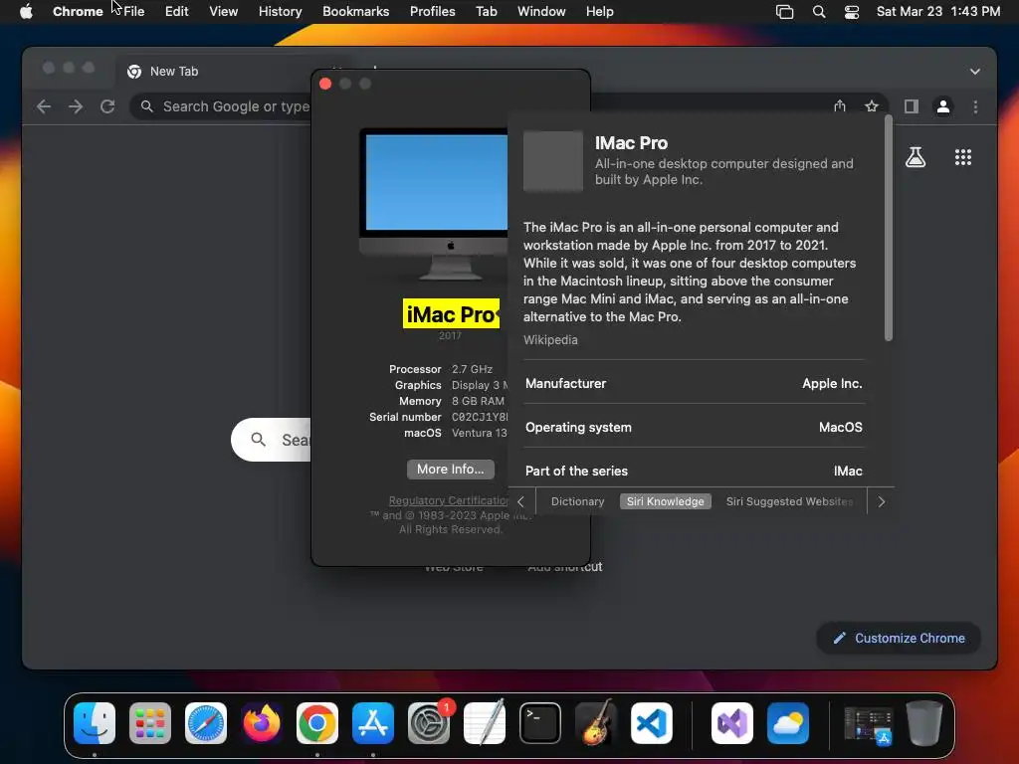Viewport: 1019px width, 764px height.
Task: Click the Google search box on New Tab
Action: [x=271, y=440]
